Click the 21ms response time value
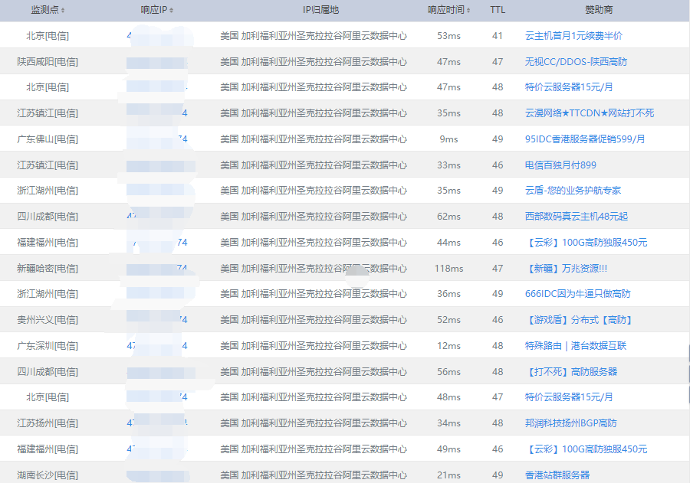Viewport: 690px width, 483px height. (449, 475)
